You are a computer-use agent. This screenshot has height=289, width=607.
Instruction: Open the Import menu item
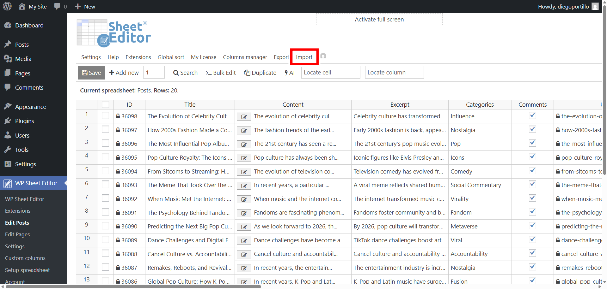click(x=304, y=57)
